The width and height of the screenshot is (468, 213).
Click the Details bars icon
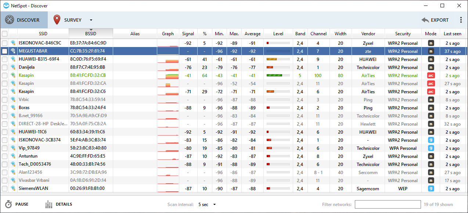[49, 205]
